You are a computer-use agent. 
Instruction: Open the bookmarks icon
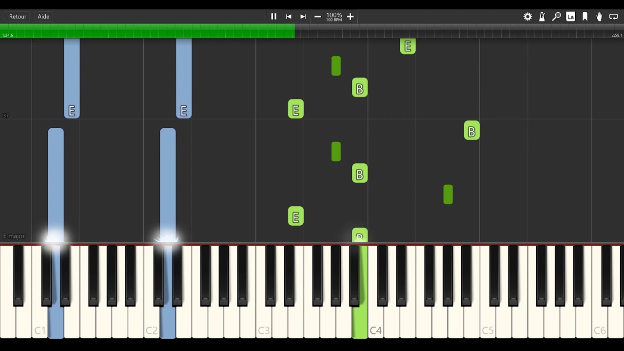click(585, 17)
